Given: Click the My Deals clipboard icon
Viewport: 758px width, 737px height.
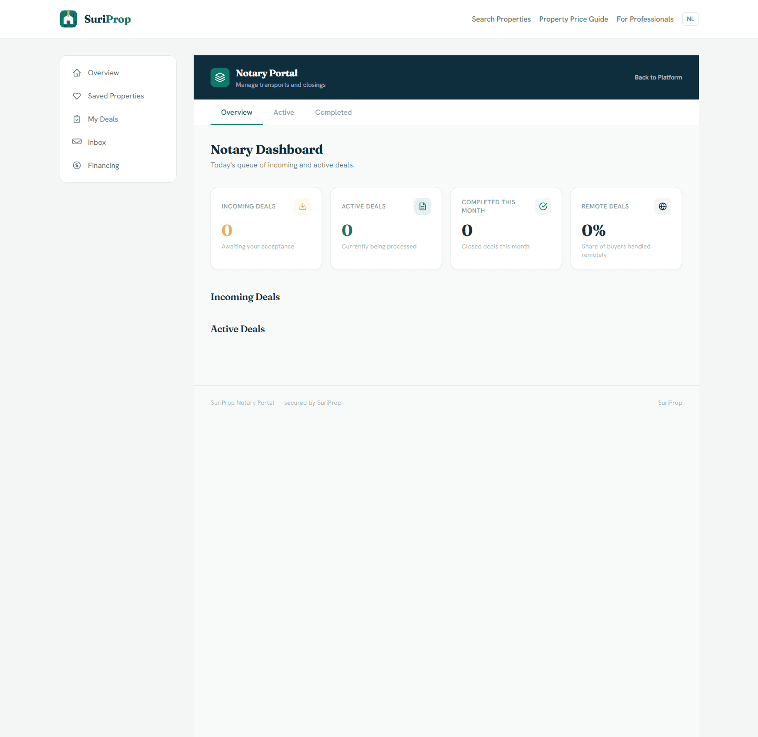Looking at the screenshot, I should [x=77, y=119].
